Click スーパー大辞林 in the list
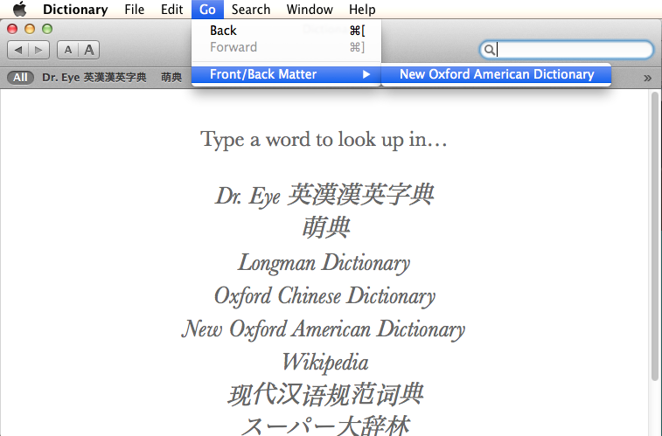Screen dimensions: 662x436 [325, 426]
